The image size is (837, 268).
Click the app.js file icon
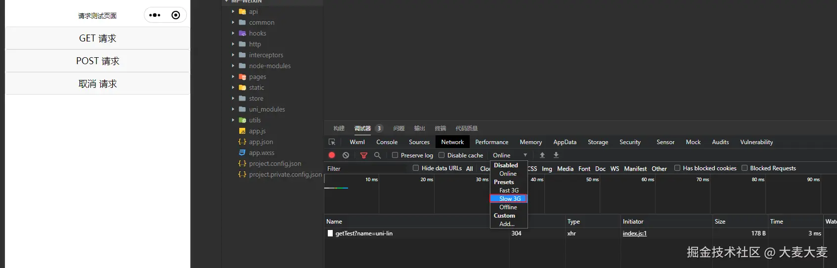point(242,131)
